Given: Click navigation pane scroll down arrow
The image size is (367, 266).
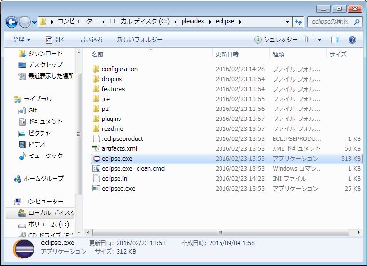Looking at the screenshot, I should 79,232.
